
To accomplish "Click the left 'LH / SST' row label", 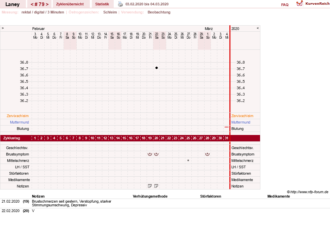I will [x=22, y=167].
